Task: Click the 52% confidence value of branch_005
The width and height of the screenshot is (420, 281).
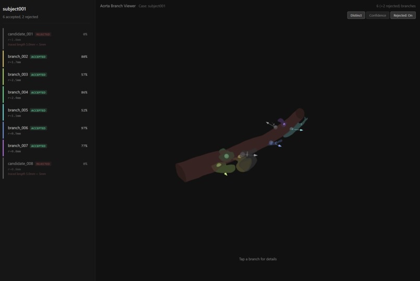Action: pyautogui.click(x=84, y=110)
